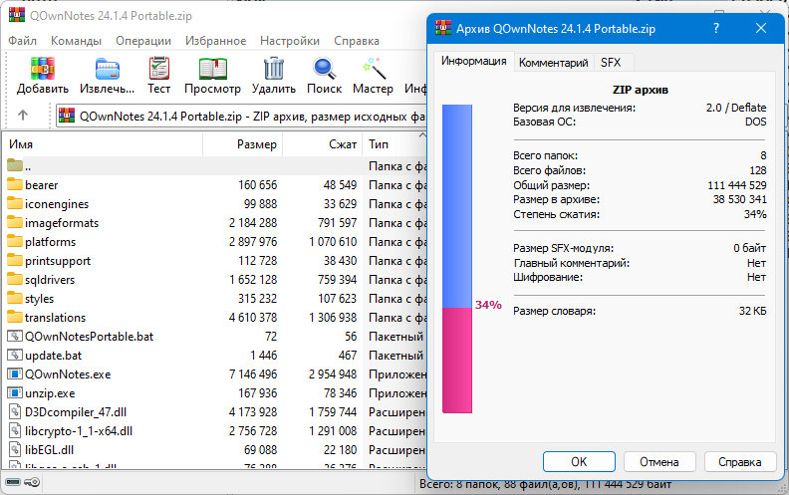Click the Добавить (Add) toolbar icon
The height and width of the screenshot is (495, 789).
[42, 69]
